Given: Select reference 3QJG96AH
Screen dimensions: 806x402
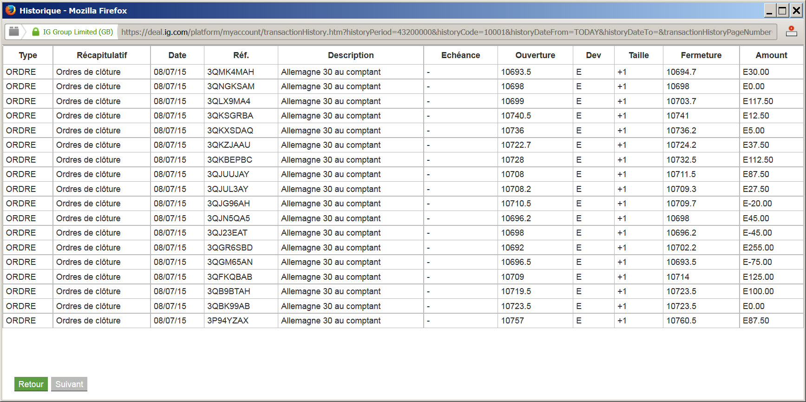Looking at the screenshot, I should (229, 204).
